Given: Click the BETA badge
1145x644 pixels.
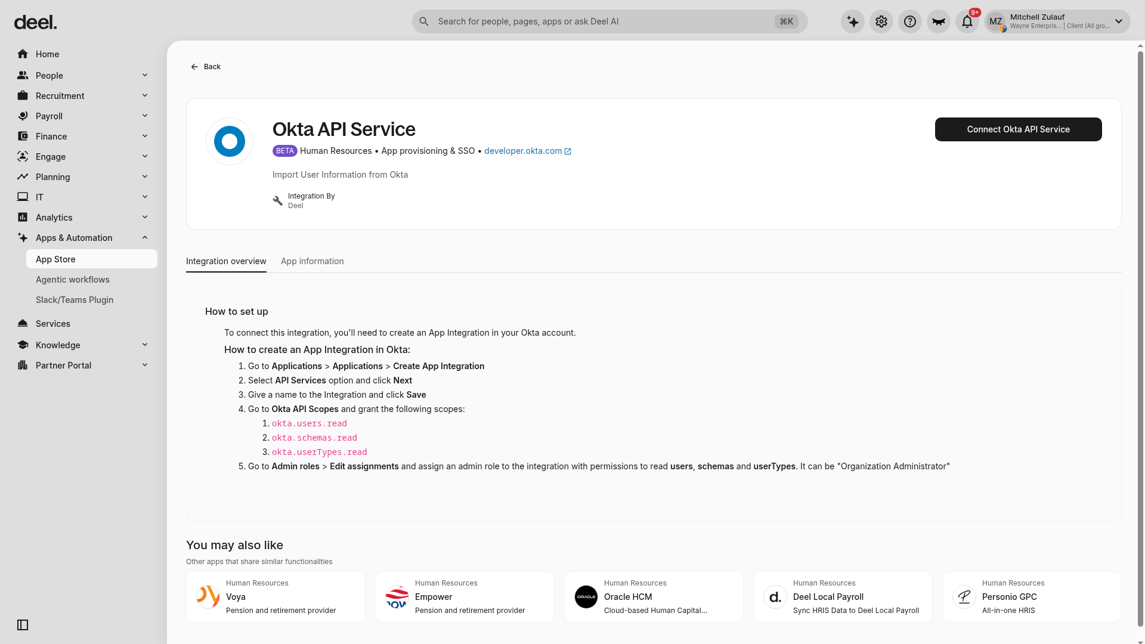Looking at the screenshot, I should (x=285, y=151).
